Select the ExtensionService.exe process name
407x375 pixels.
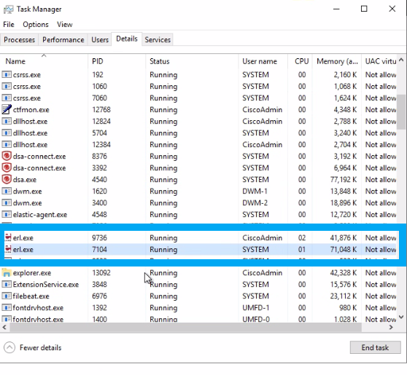(46, 285)
